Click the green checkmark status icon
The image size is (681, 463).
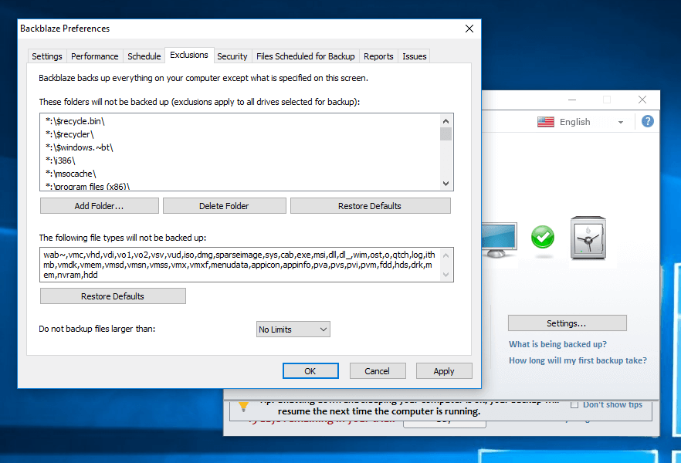(543, 237)
